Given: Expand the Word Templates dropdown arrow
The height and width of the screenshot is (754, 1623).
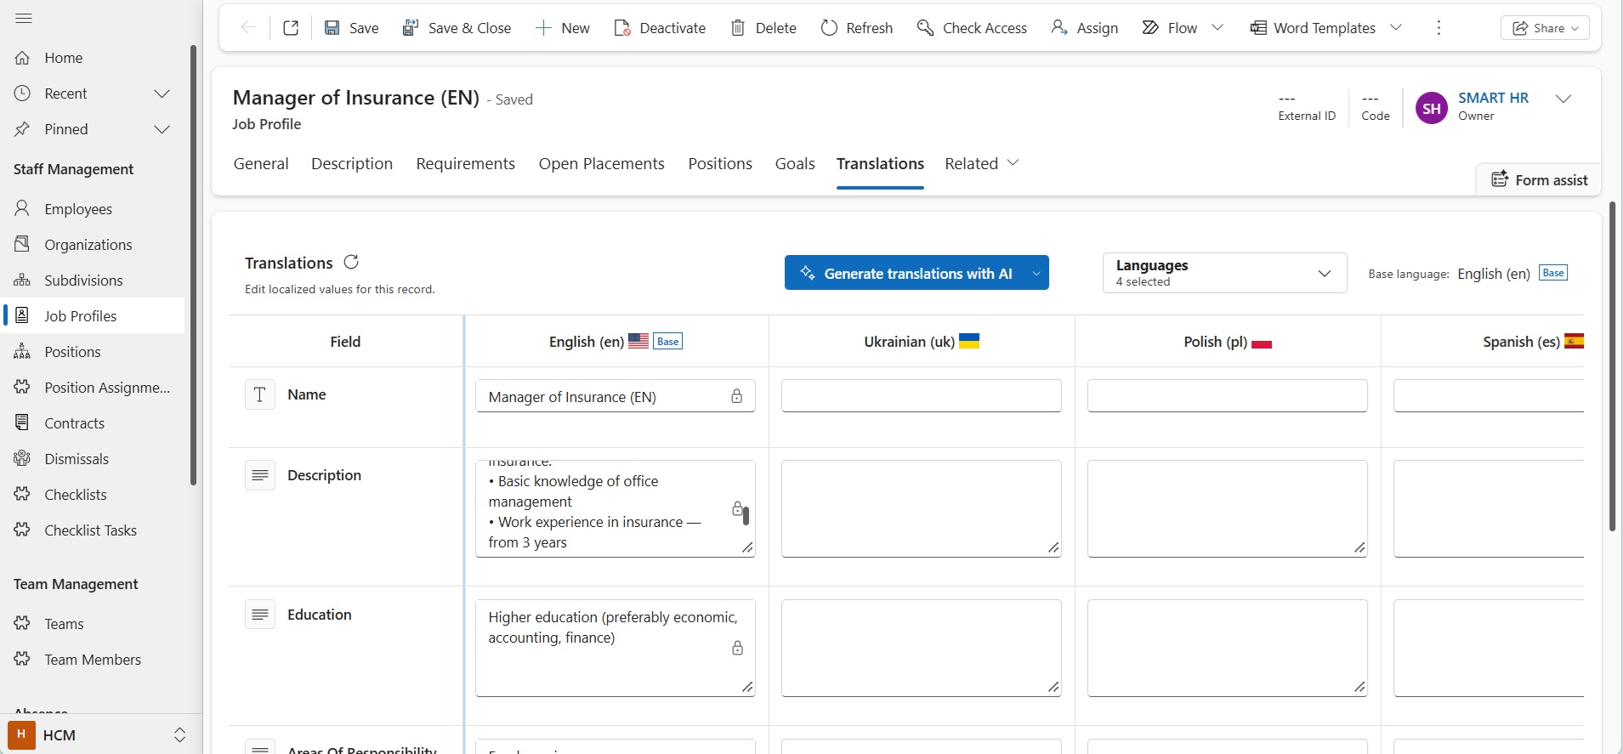Looking at the screenshot, I should point(1396,28).
